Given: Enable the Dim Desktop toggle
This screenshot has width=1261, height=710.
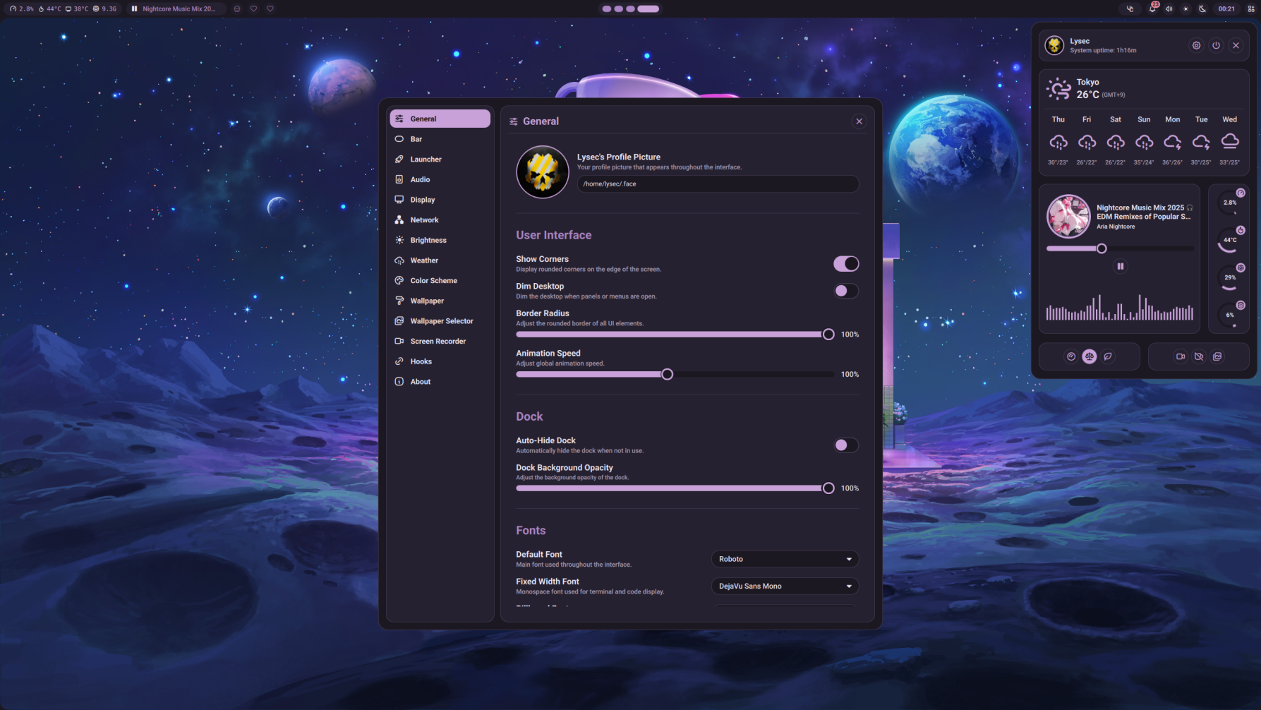Looking at the screenshot, I should pos(845,291).
